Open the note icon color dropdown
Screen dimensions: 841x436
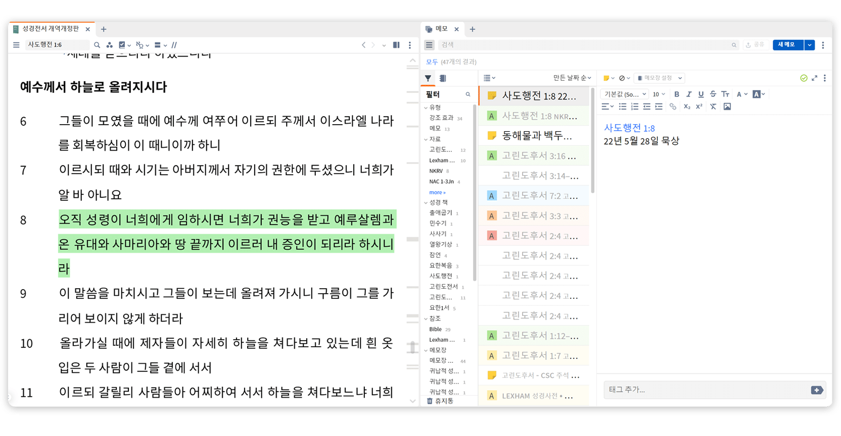tap(609, 78)
